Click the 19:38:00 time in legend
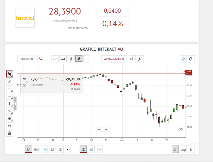The image size is (213, 162). pos(75,89)
